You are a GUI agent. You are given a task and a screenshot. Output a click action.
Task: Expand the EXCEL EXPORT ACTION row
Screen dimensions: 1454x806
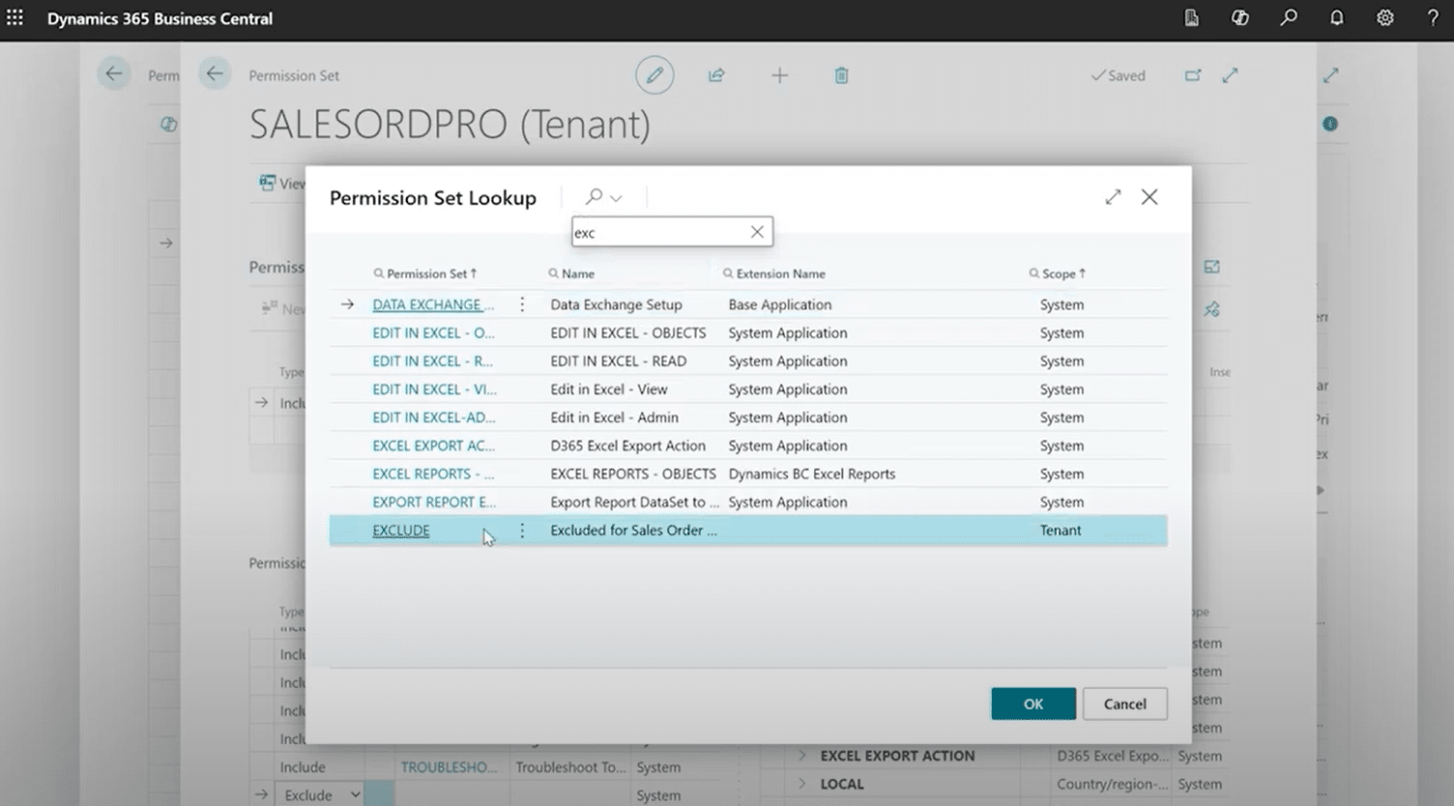pyautogui.click(x=801, y=756)
